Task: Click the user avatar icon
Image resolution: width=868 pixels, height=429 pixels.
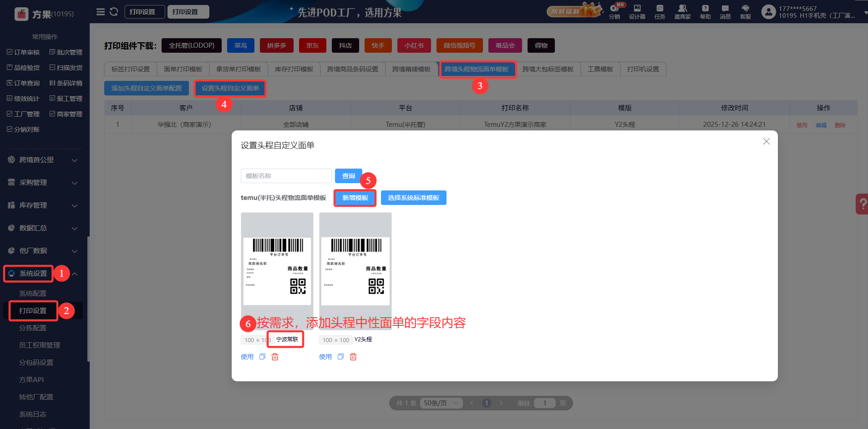Action: [768, 12]
